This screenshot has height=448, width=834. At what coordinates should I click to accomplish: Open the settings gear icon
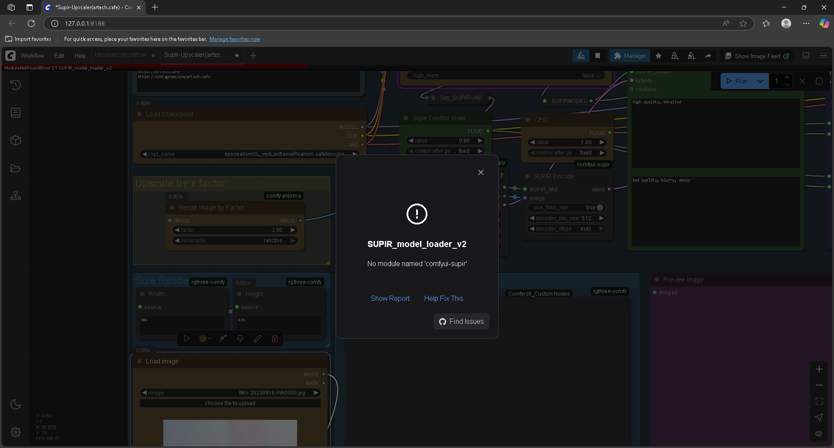pos(16,432)
